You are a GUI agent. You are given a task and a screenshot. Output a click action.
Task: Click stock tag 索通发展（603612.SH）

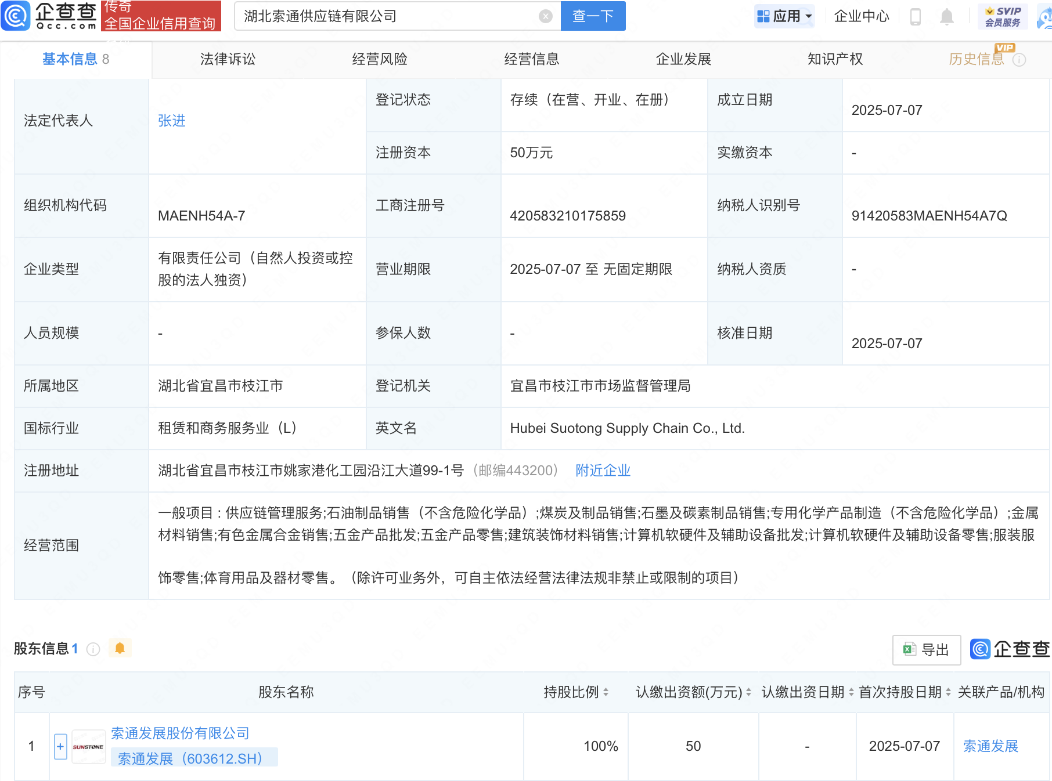[194, 758]
